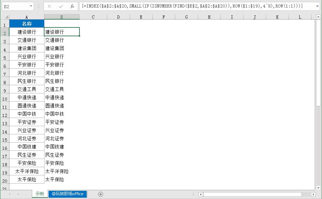
Task: Click cell A10 中通快递
Action: point(27,97)
